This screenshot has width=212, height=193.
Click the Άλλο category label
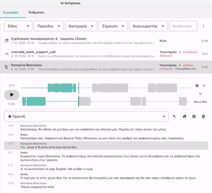click(x=163, y=41)
